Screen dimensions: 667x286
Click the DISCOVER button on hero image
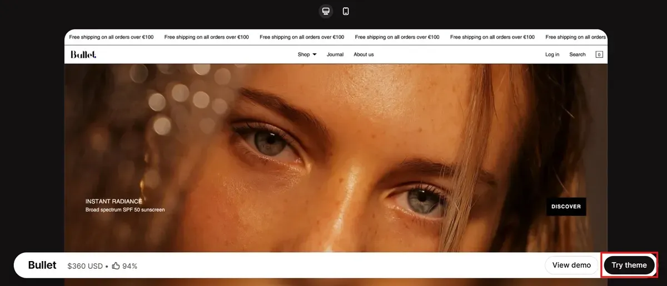click(x=566, y=206)
